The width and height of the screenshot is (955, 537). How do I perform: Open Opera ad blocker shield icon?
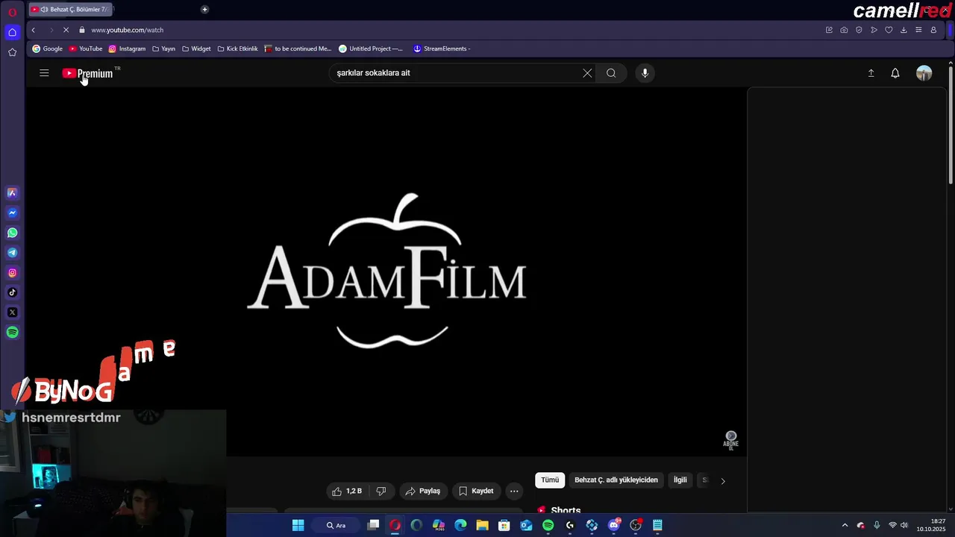(859, 30)
